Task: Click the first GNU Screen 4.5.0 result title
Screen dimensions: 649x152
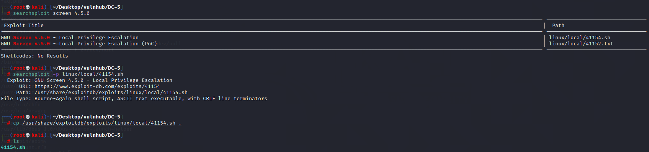Action: point(70,38)
